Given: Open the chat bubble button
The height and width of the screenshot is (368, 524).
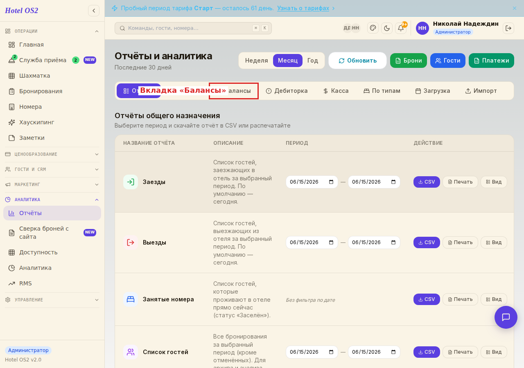Looking at the screenshot, I should point(506,317).
